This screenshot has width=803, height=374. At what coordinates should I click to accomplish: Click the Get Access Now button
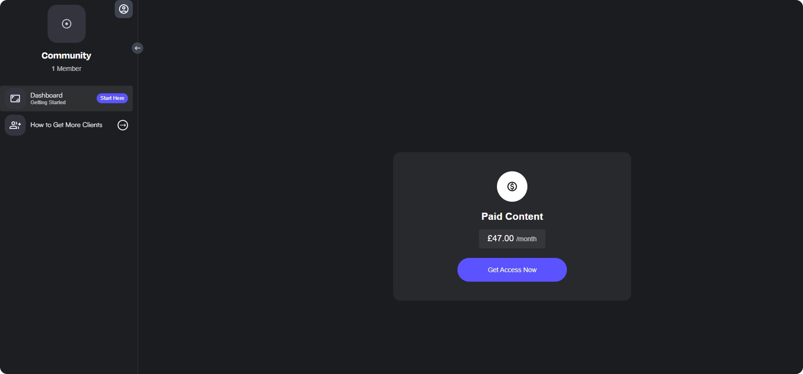(512, 270)
